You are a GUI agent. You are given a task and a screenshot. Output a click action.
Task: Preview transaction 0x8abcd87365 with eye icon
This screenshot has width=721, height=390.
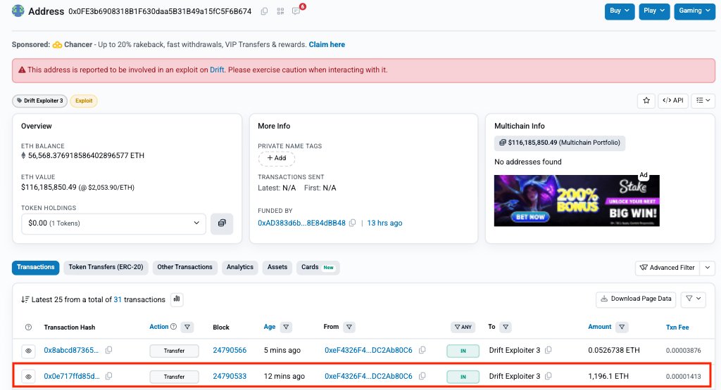[29, 350]
